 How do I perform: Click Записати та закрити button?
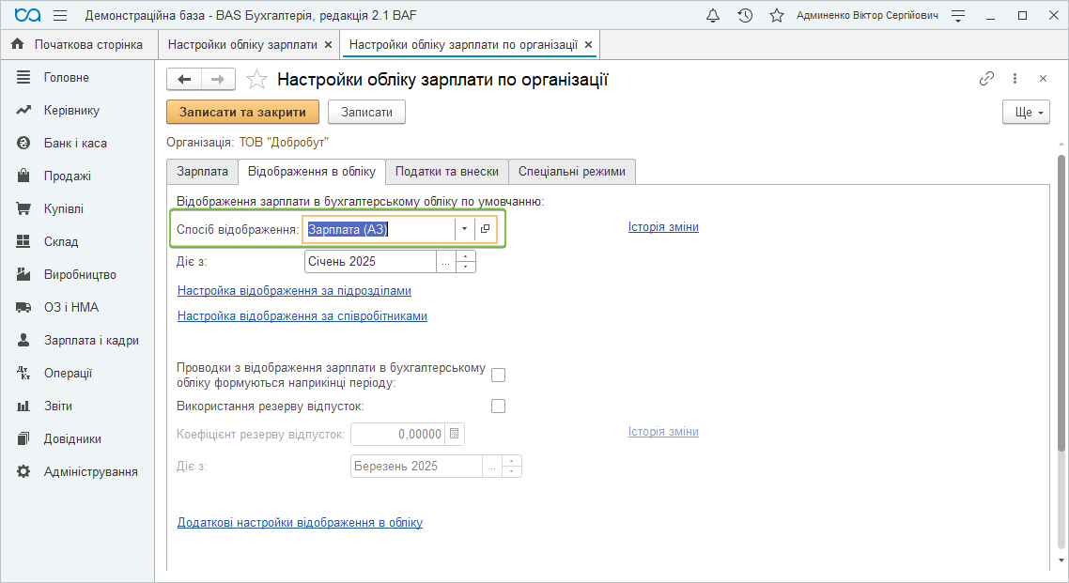click(x=242, y=112)
